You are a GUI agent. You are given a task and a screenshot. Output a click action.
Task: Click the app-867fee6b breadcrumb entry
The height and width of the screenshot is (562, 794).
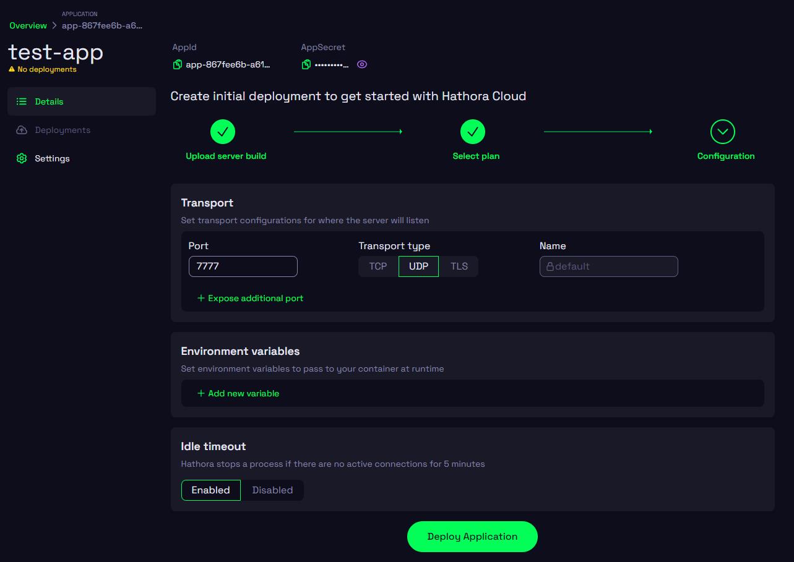[102, 25]
